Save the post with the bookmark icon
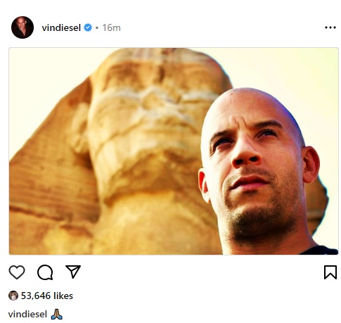Screen dimensions: 341x323 pos(330,272)
